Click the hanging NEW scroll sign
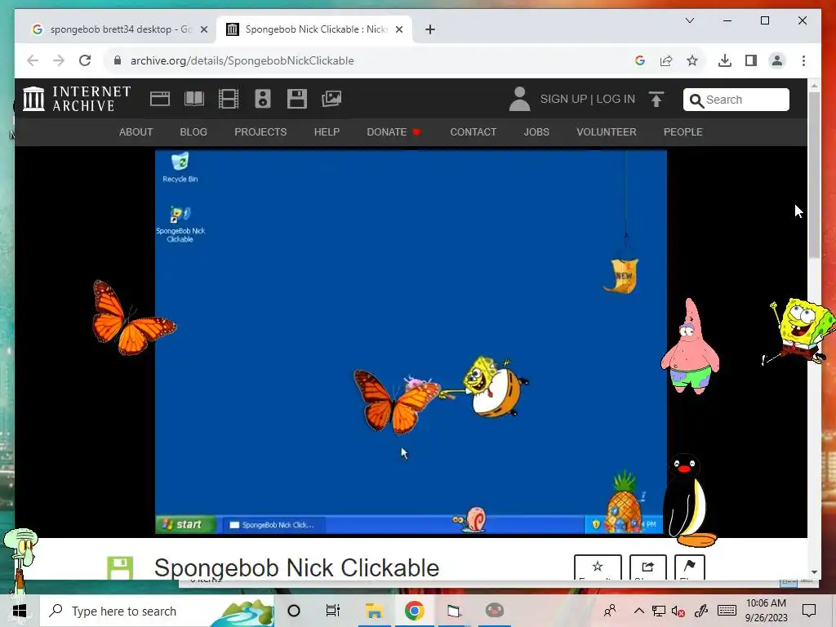This screenshot has width=836, height=627. pyautogui.click(x=622, y=276)
